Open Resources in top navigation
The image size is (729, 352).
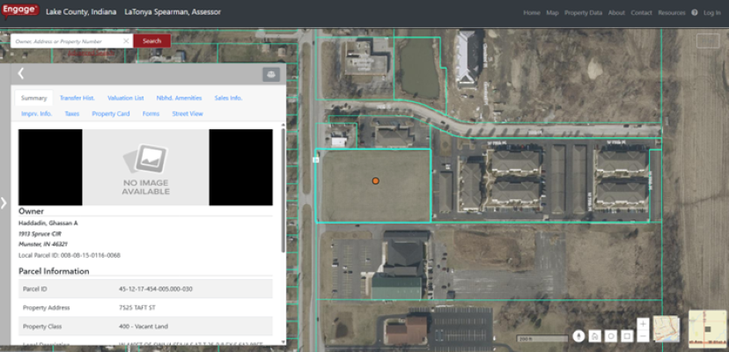tap(672, 12)
